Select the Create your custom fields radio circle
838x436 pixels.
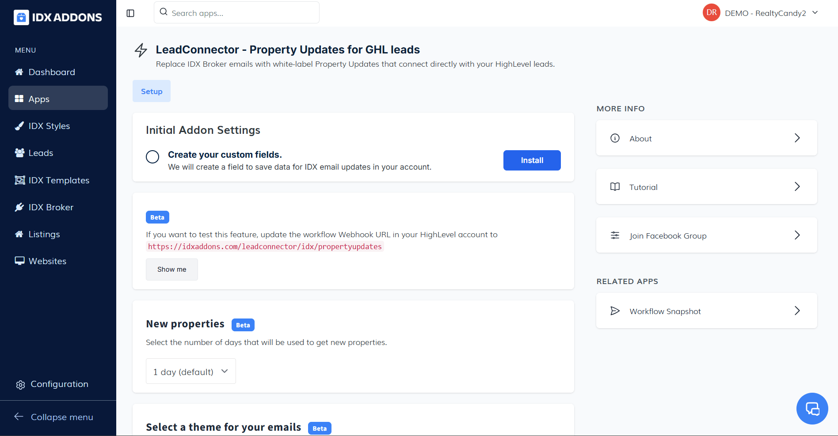pyautogui.click(x=152, y=157)
